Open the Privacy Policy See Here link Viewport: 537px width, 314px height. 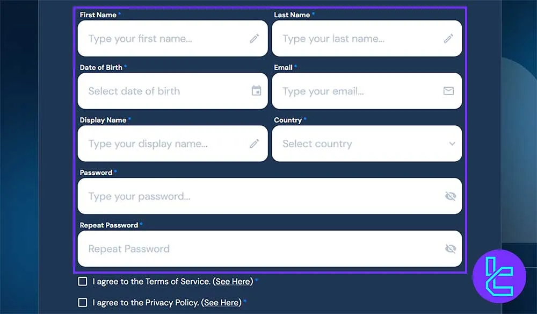click(221, 303)
